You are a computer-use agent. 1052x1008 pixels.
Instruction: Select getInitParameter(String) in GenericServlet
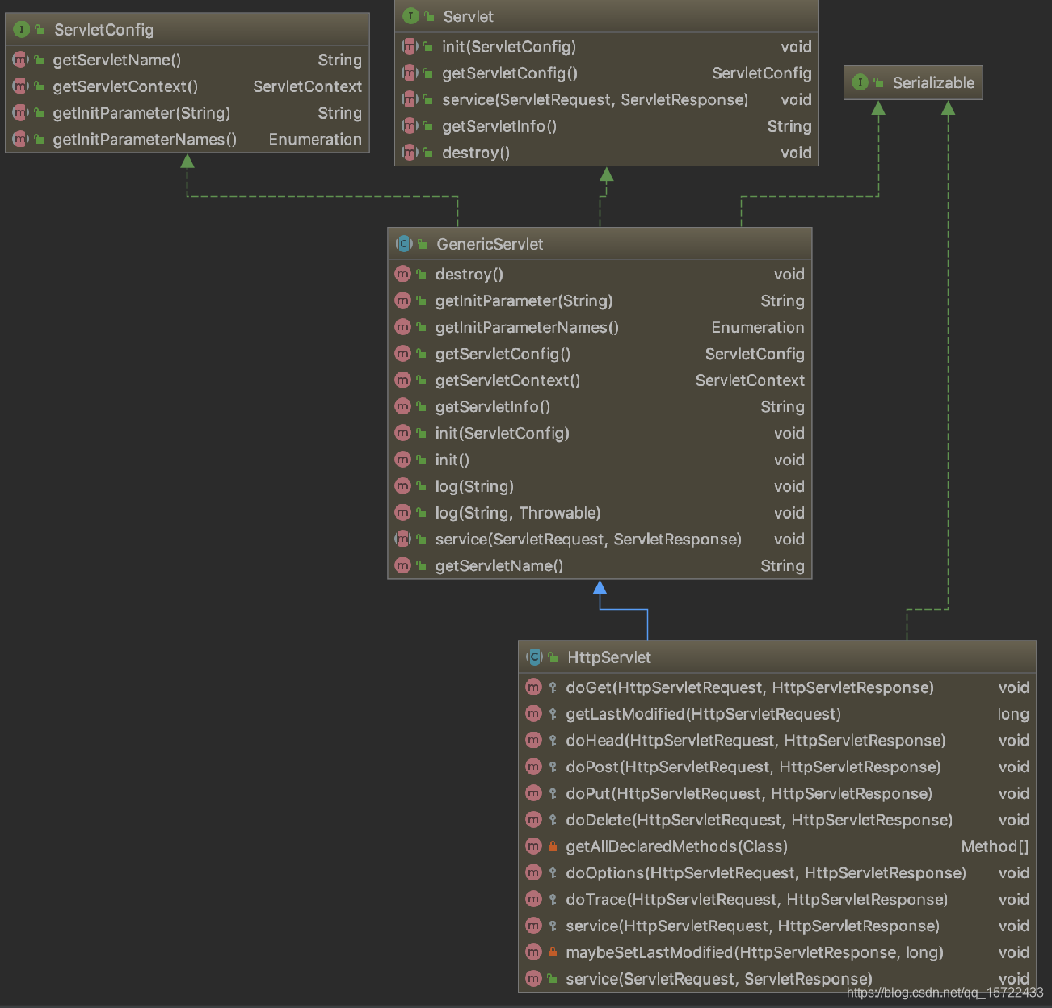524,301
